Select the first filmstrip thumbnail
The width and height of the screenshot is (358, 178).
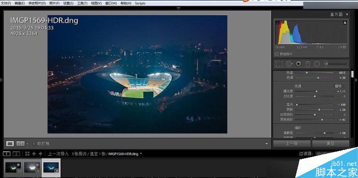(13, 167)
